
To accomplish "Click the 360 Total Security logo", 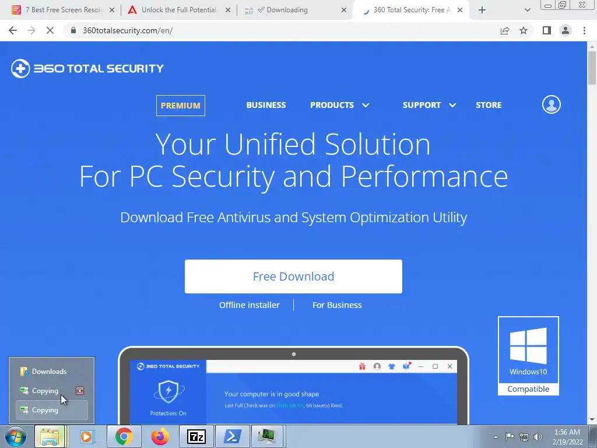I will (x=87, y=69).
